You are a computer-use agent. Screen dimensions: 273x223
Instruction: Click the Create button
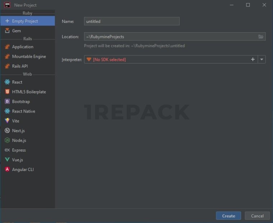228,216
